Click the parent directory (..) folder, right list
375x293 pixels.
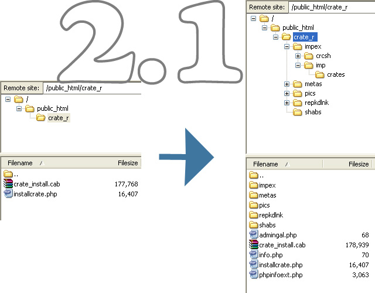click(x=254, y=175)
